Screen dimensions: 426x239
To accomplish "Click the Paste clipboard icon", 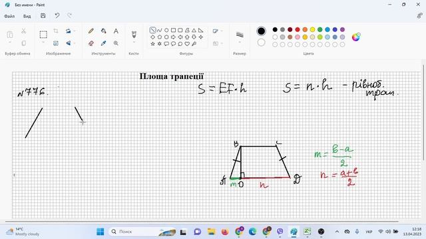I will (x=10, y=35).
